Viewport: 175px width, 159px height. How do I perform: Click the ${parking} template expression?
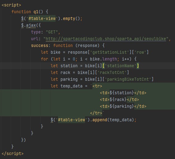click(122, 106)
